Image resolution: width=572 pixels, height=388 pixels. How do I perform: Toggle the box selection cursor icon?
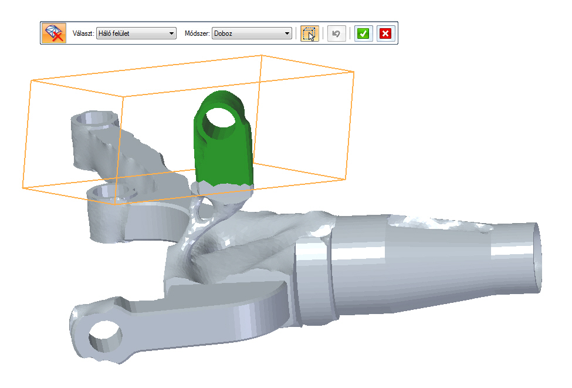[309, 33]
